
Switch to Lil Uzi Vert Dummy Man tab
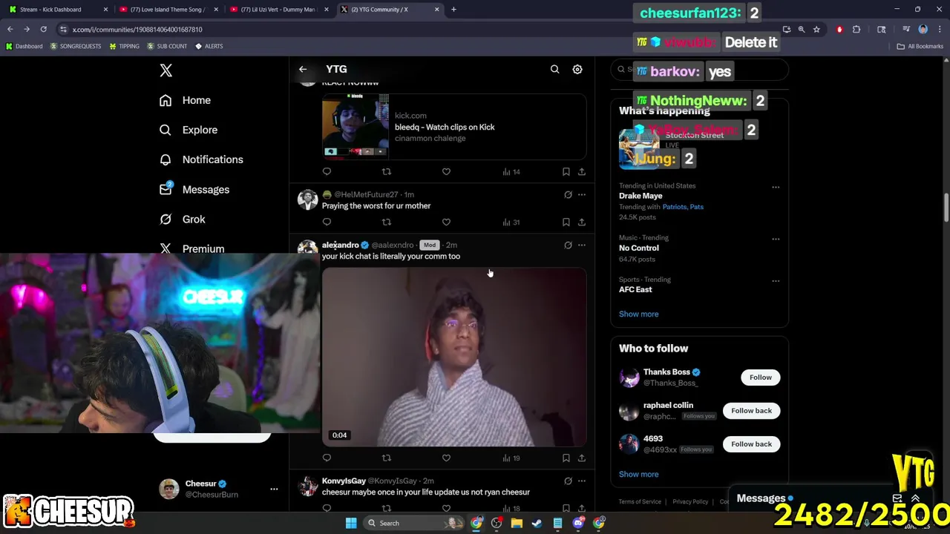point(279,10)
